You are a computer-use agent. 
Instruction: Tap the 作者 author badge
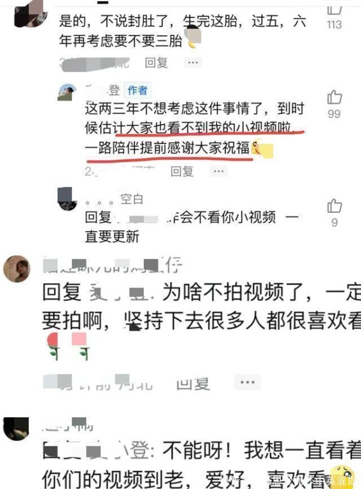click(x=138, y=90)
